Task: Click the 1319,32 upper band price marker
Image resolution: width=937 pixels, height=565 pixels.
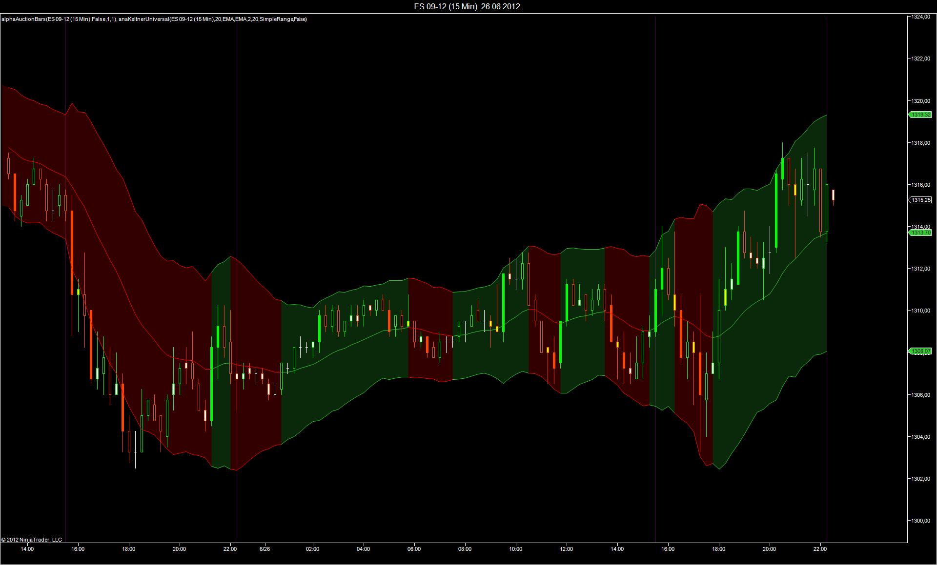Action: point(920,115)
